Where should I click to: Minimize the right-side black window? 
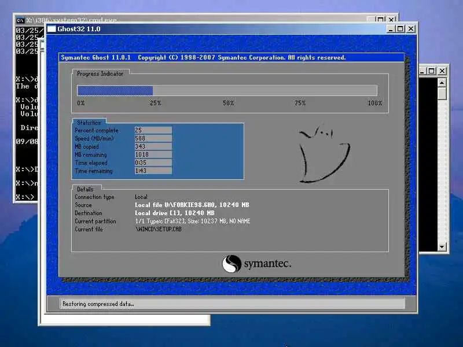click(422, 71)
